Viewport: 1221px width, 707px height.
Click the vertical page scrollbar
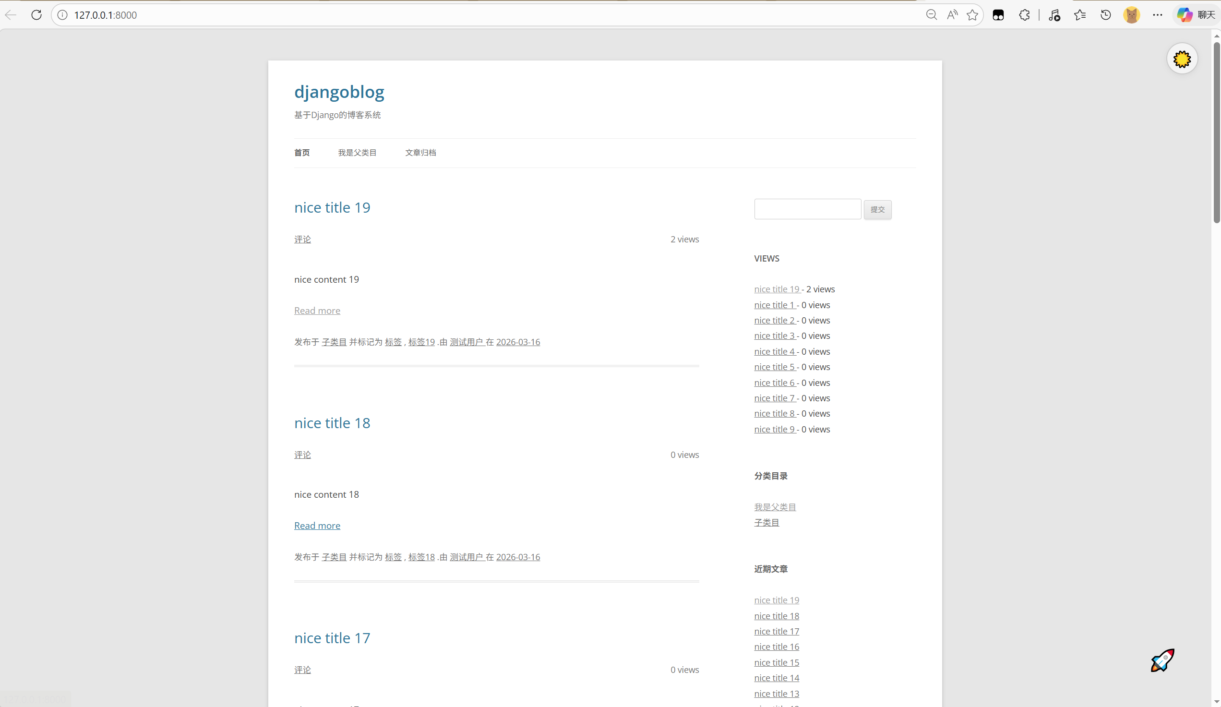tap(1216, 133)
